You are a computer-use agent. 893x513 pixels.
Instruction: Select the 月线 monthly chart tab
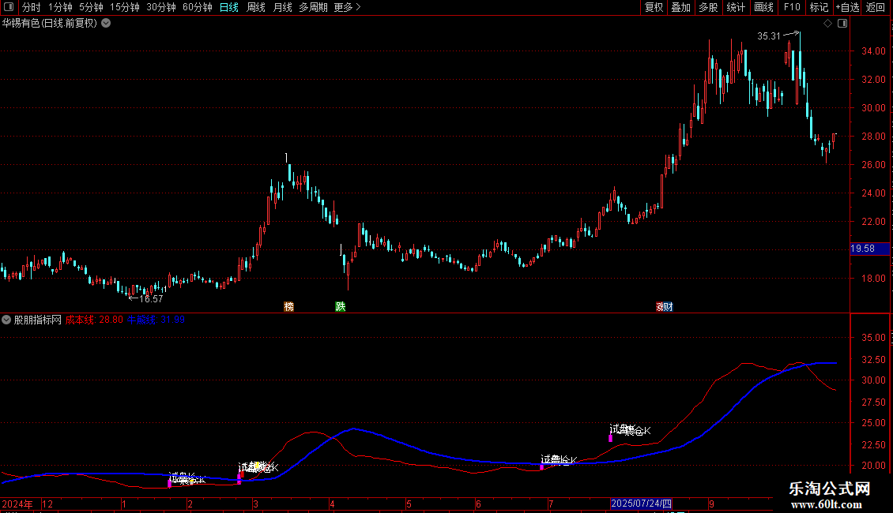click(282, 7)
